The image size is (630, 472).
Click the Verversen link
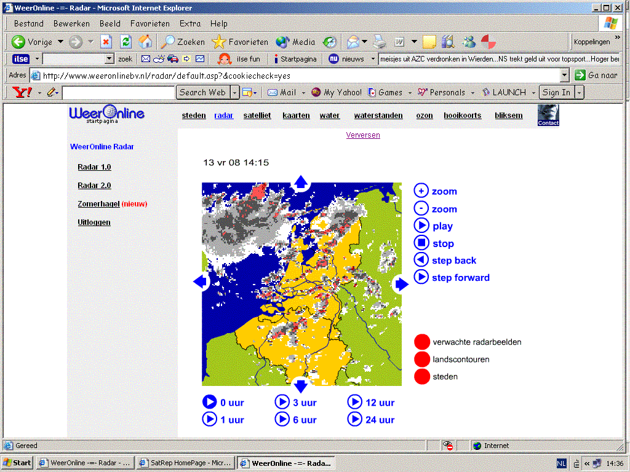point(363,135)
